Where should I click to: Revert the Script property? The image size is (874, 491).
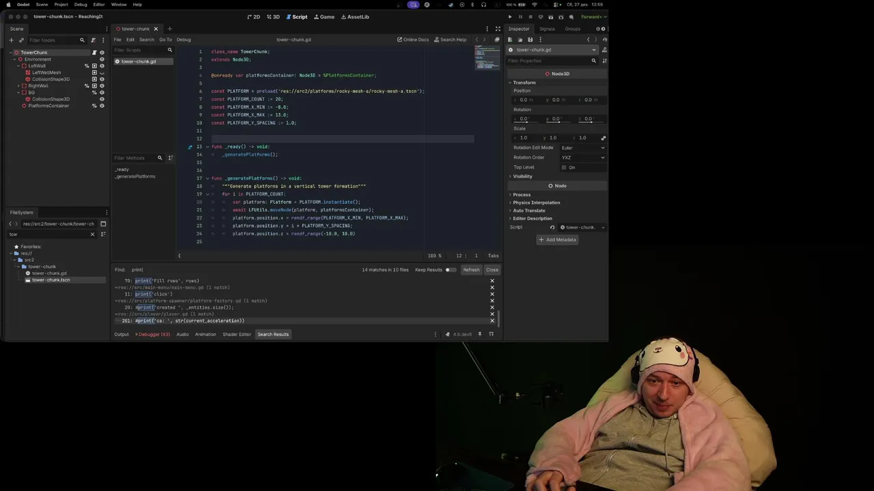coord(552,227)
